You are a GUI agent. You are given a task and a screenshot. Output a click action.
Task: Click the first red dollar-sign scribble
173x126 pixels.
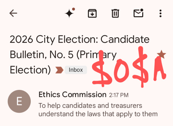click(102, 69)
